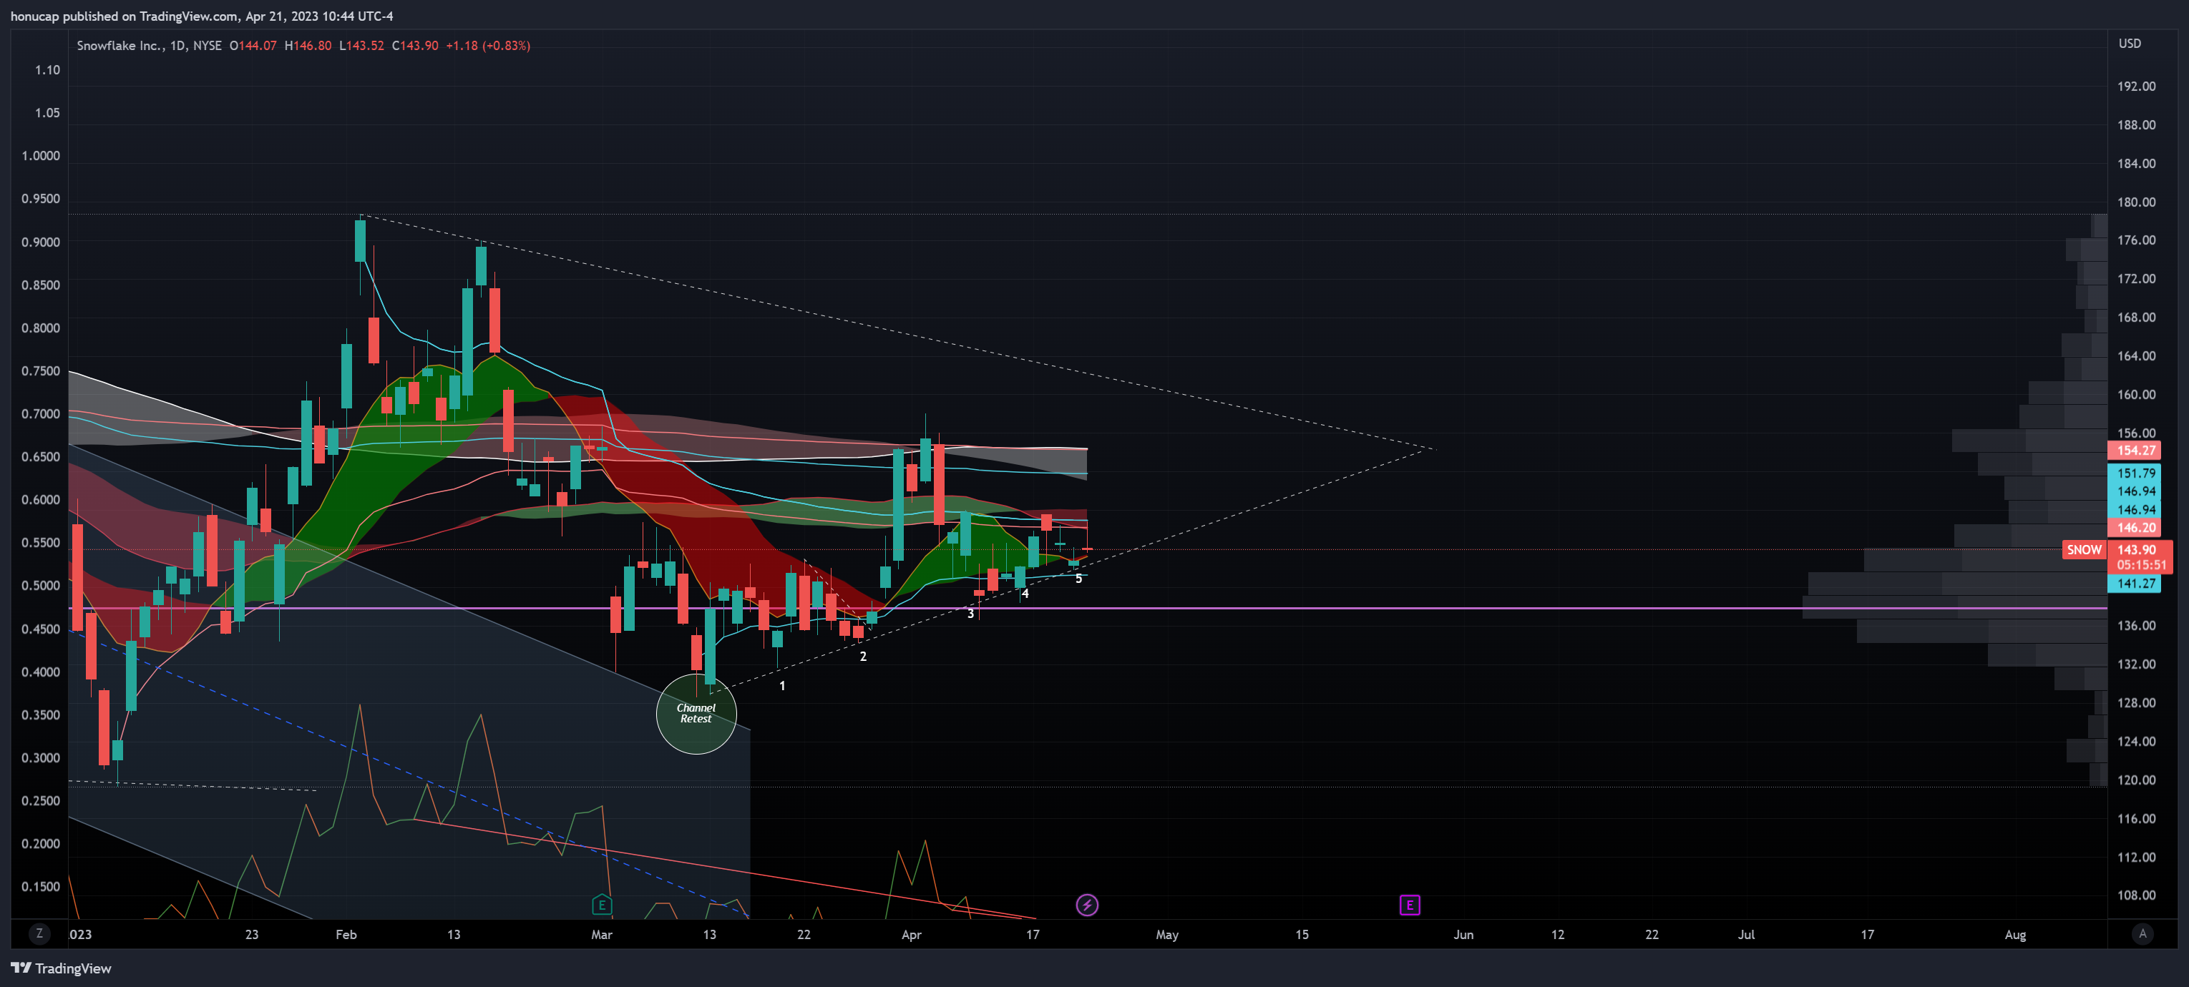Select wave label 5 near latest candle
The width and height of the screenshot is (2189, 987).
pos(1078,579)
